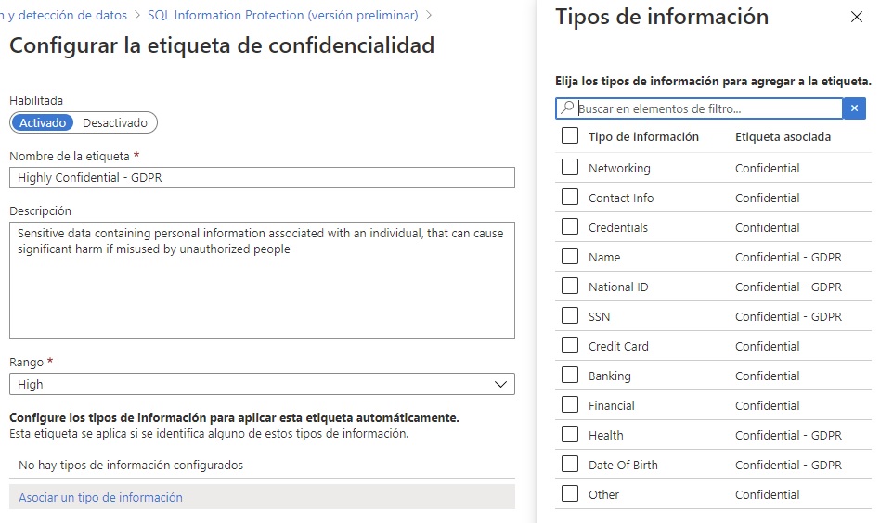The image size is (880, 523).
Task: Close the Tipos de información panel
Action: 856,17
